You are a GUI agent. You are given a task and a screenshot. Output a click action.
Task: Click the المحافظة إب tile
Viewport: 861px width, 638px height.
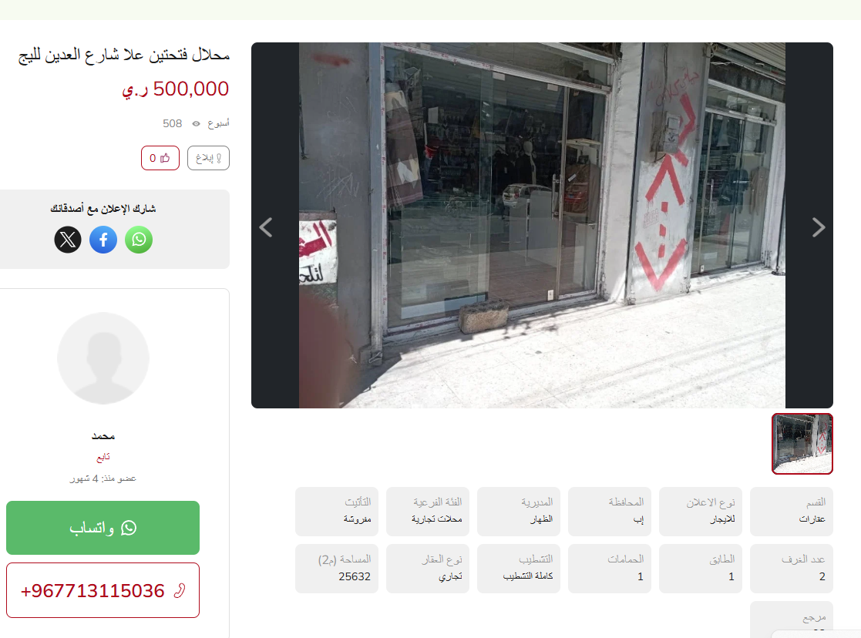click(610, 512)
